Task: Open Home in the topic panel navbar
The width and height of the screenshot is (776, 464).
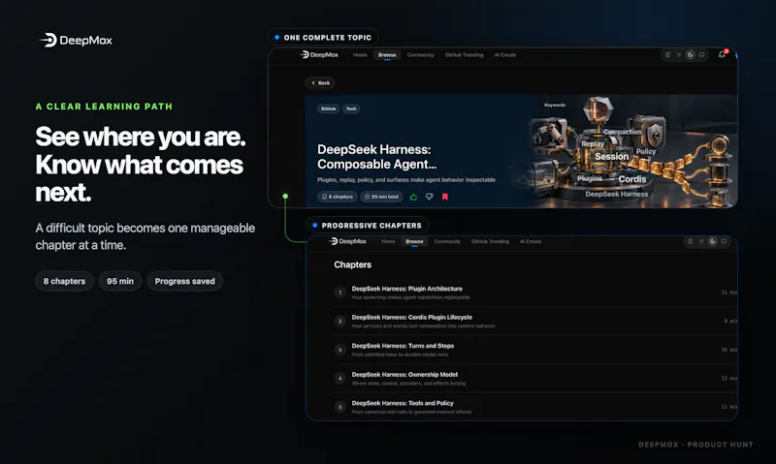Action: pyautogui.click(x=360, y=55)
